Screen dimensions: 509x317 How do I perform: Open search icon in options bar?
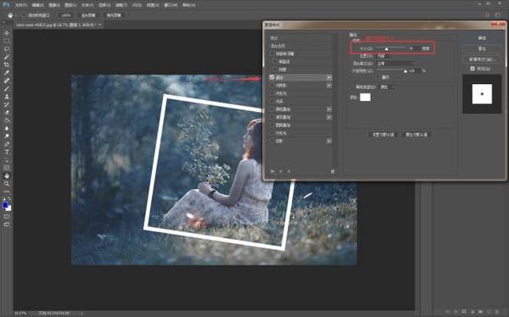(487, 15)
